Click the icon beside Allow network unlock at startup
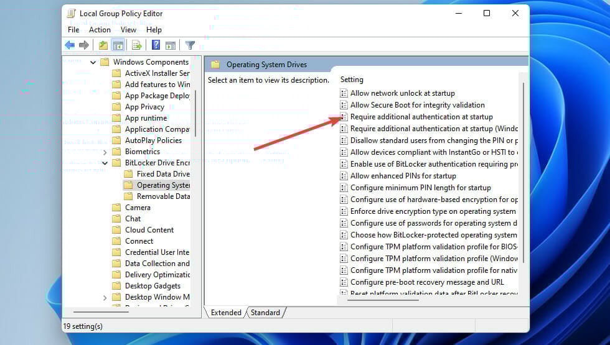This screenshot has width=610, height=345. 344,93
